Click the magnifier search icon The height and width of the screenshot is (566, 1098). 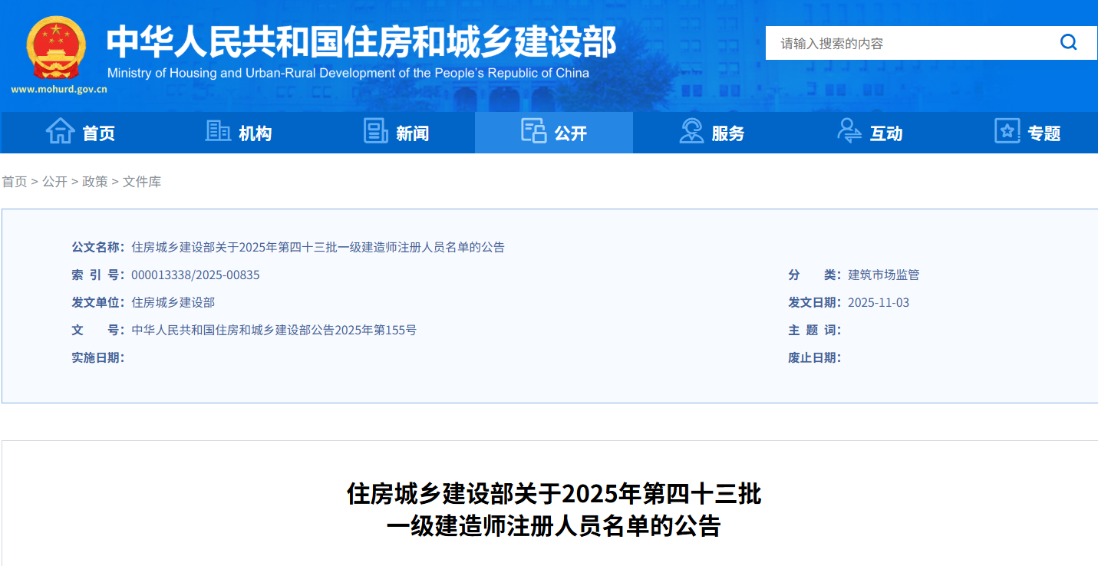(1068, 42)
